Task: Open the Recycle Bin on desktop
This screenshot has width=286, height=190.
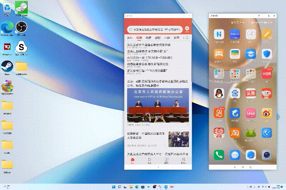Action: [20, 8]
